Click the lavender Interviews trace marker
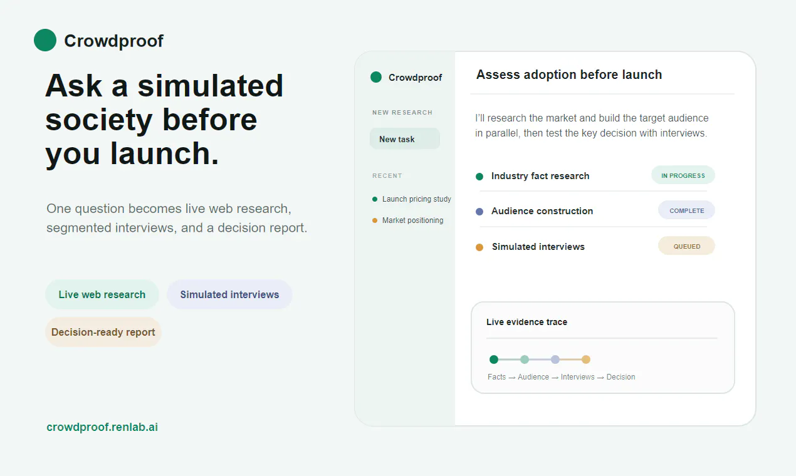Viewport: 796px width, 476px height. tap(555, 360)
